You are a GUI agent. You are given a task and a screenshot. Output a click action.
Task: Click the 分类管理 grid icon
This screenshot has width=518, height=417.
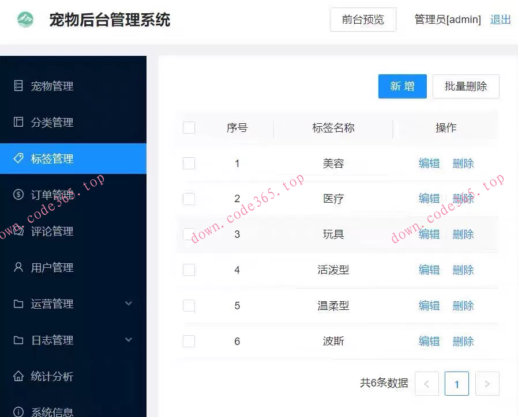(19, 122)
